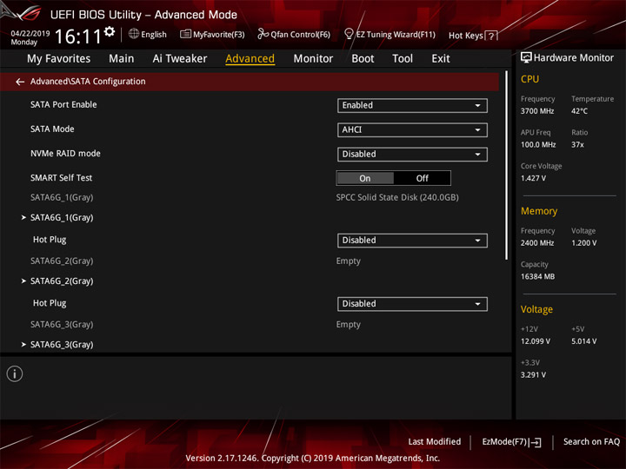Open the NVMe RAID mode dropdown
This screenshot has height=469, width=626.
(412, 154)
